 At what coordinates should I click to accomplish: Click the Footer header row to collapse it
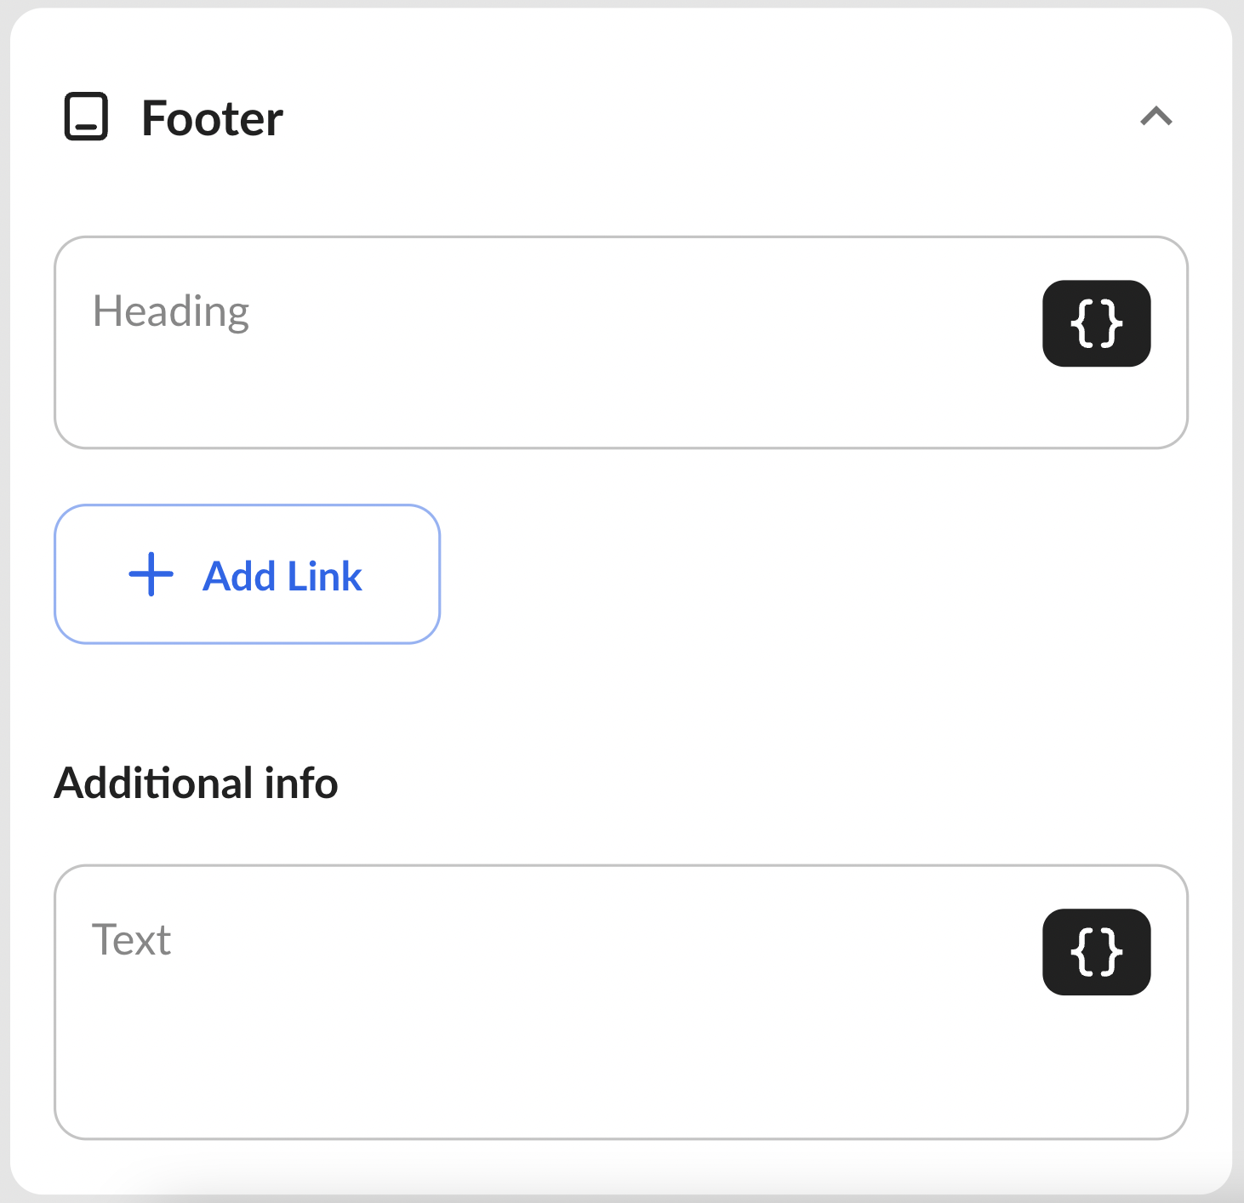point(620,117)
